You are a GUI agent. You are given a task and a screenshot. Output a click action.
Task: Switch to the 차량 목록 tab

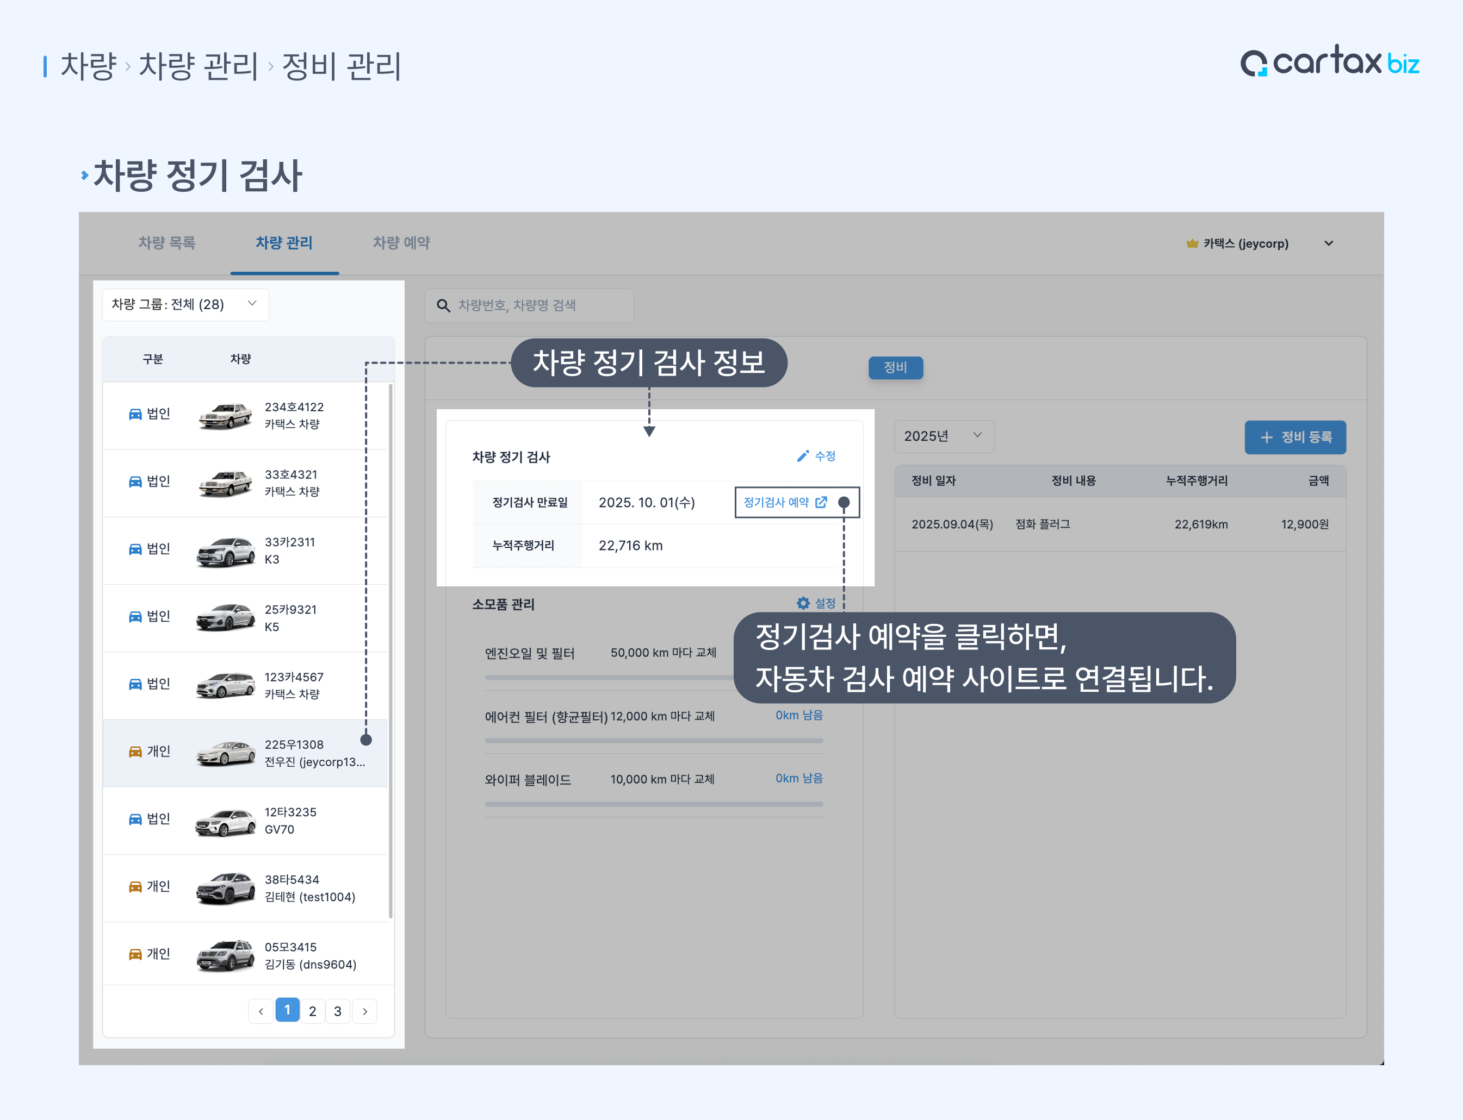(167, 243)
